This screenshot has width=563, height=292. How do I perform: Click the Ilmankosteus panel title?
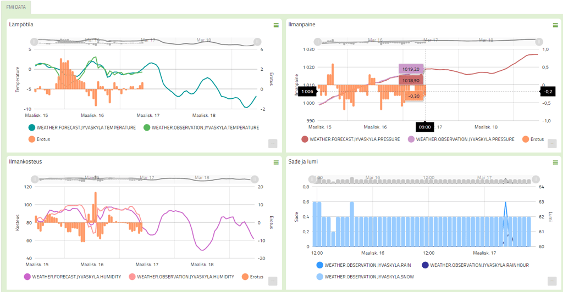click(x=25, y=161)
